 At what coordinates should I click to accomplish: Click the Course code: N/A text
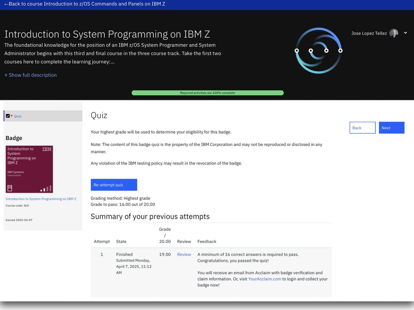(17, 206)
